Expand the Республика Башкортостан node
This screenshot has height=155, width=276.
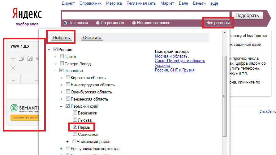point(61,149)
